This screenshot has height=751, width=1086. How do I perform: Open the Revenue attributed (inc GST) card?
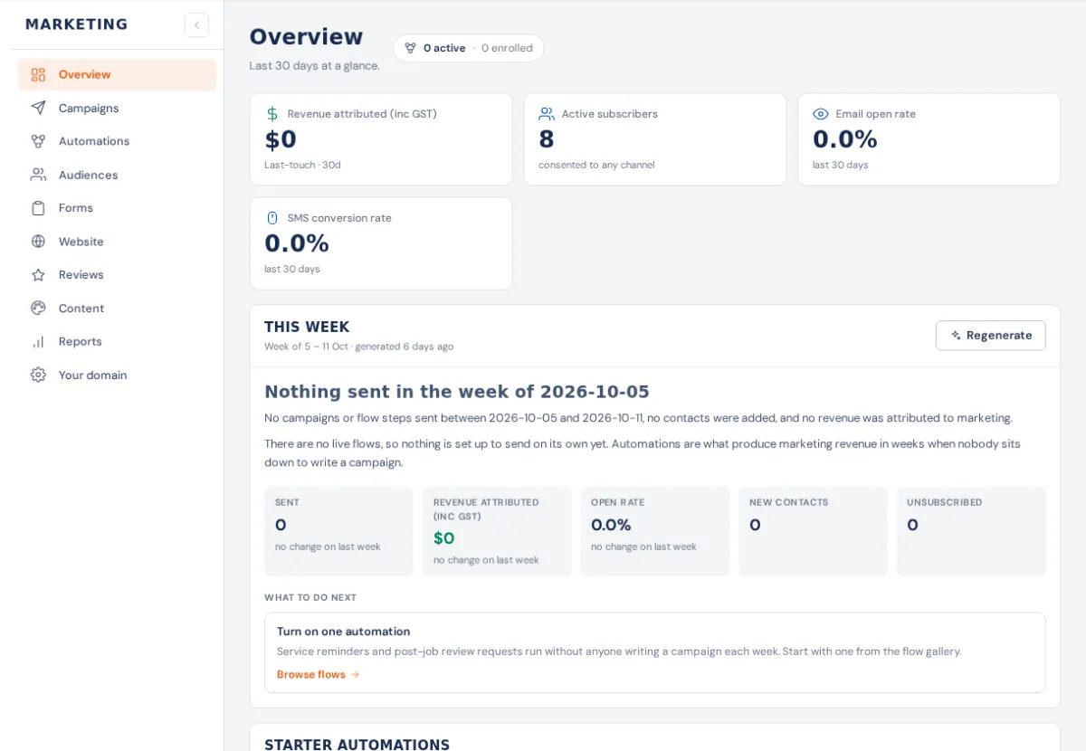(381, 139)
